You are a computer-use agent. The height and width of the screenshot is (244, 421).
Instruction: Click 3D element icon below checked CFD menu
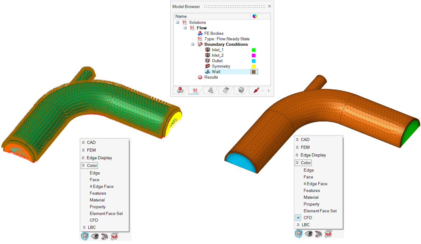point(318,234)
